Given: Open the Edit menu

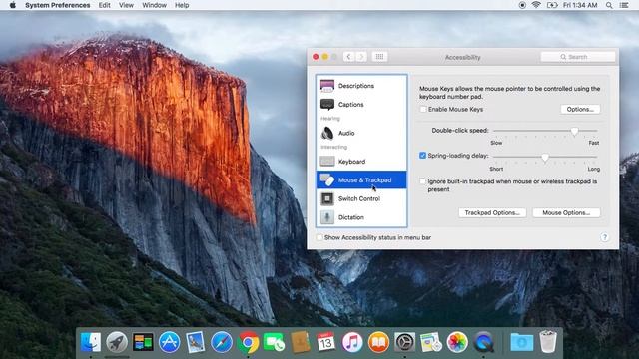Looking at the screenshot, I should coord(104,5).
